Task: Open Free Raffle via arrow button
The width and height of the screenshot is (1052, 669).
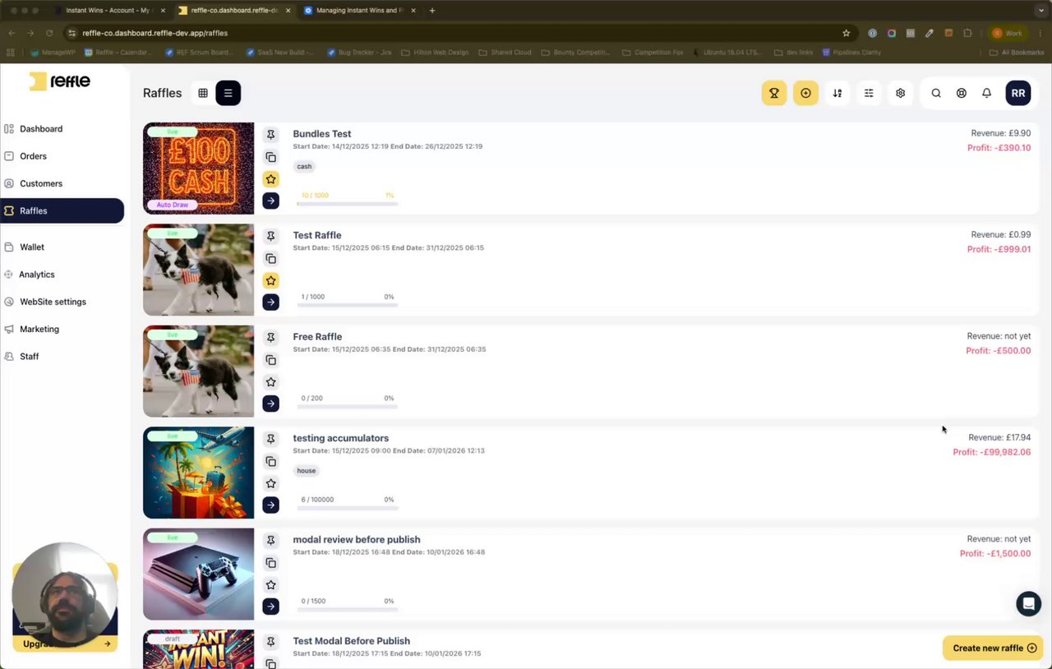Action: coord(270,404)
